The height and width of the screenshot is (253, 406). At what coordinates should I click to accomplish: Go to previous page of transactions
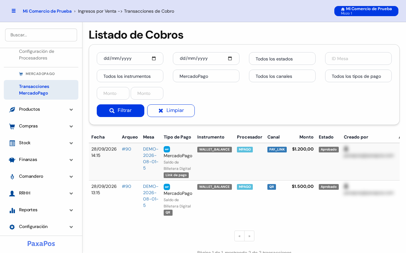239,236
